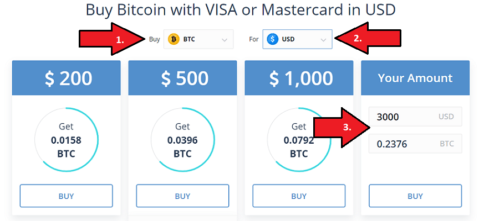Buy the $ 500 package
Viewport: 479px width, 221px height.
[x=182, y=196]
